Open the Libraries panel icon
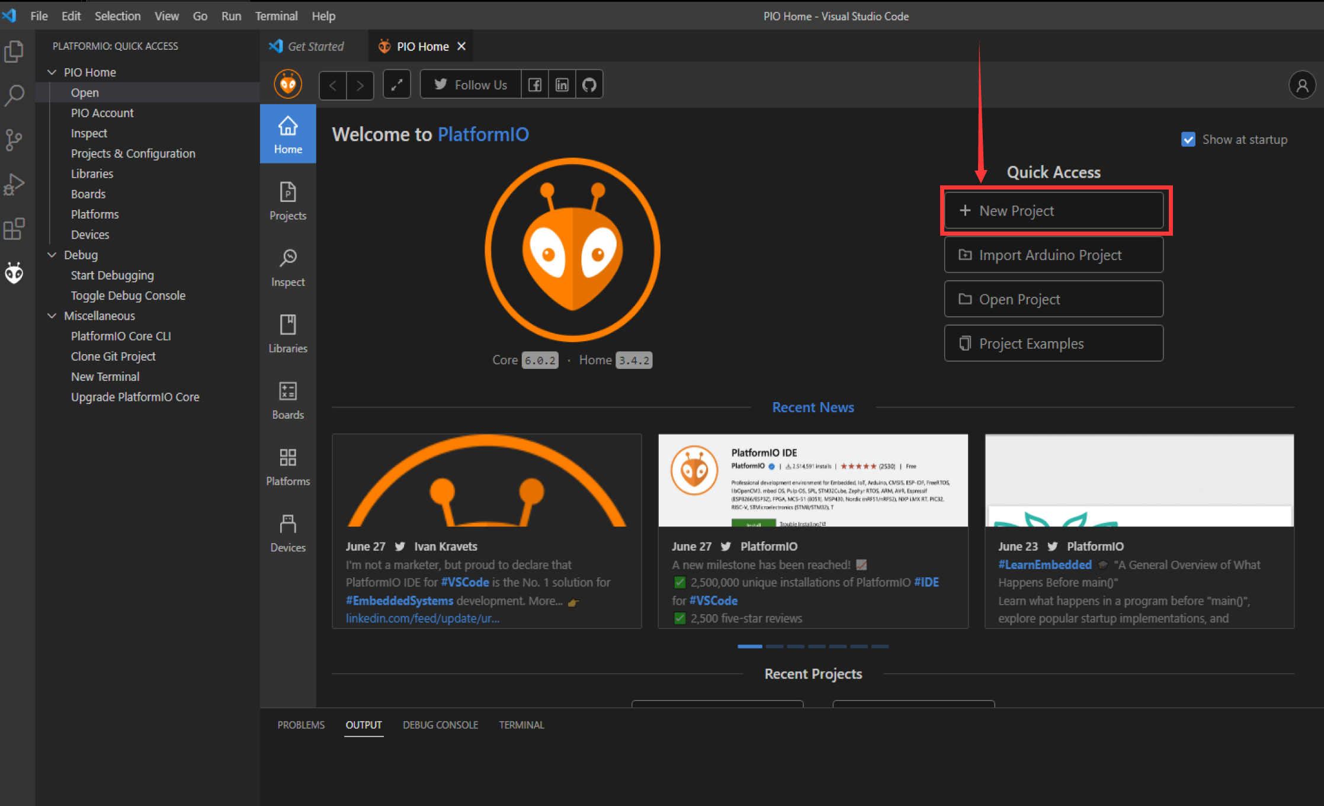This screenshot has width=1324, height=806. coord(288,333)
